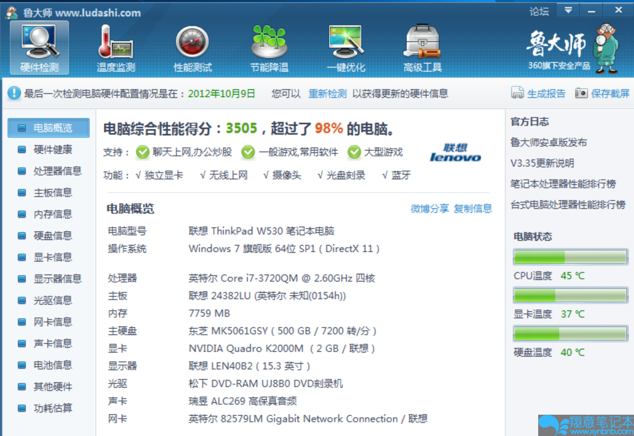
Task: Click the 联想 ThinkPad W530 model text
Action: (261, 231)
